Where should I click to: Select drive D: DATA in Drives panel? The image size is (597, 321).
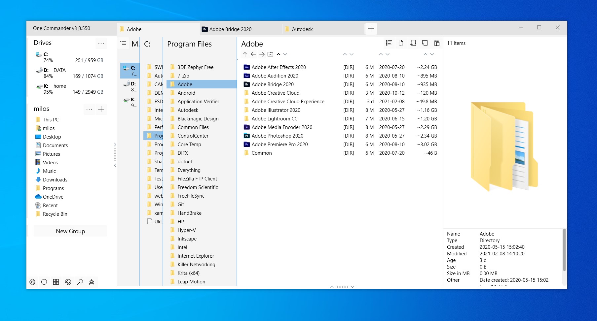coord(69,73)
